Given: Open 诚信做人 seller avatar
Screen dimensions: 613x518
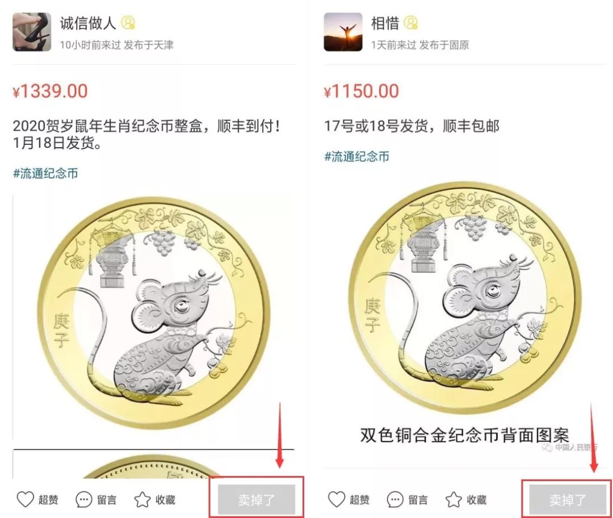Looking at the screenshot, I should click(32, 32).
